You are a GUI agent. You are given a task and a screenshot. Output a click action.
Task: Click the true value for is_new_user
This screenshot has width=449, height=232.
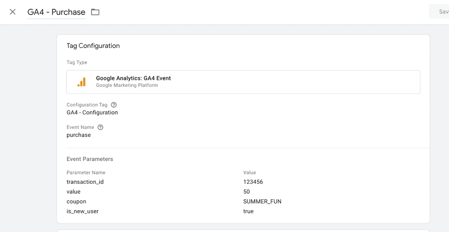248,211
